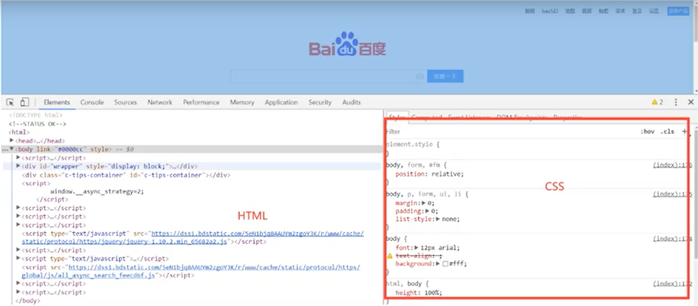This screenshot has height=306, width=698.
Task: Open the jquery-1.10.2.min script src link
Action: coord(192,237)
